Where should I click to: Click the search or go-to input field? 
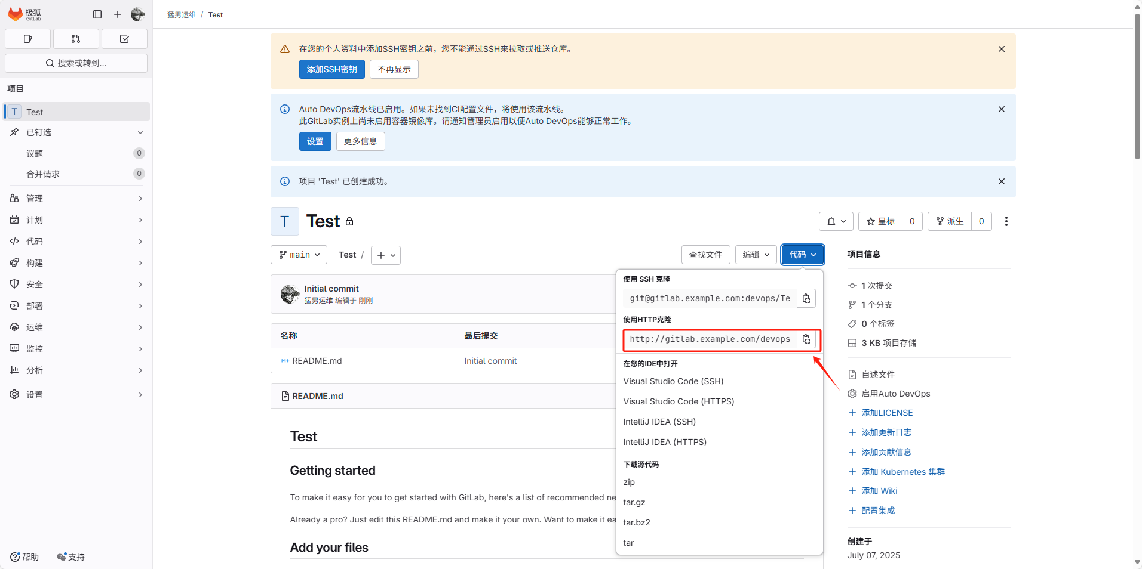(x=76, y=63)
